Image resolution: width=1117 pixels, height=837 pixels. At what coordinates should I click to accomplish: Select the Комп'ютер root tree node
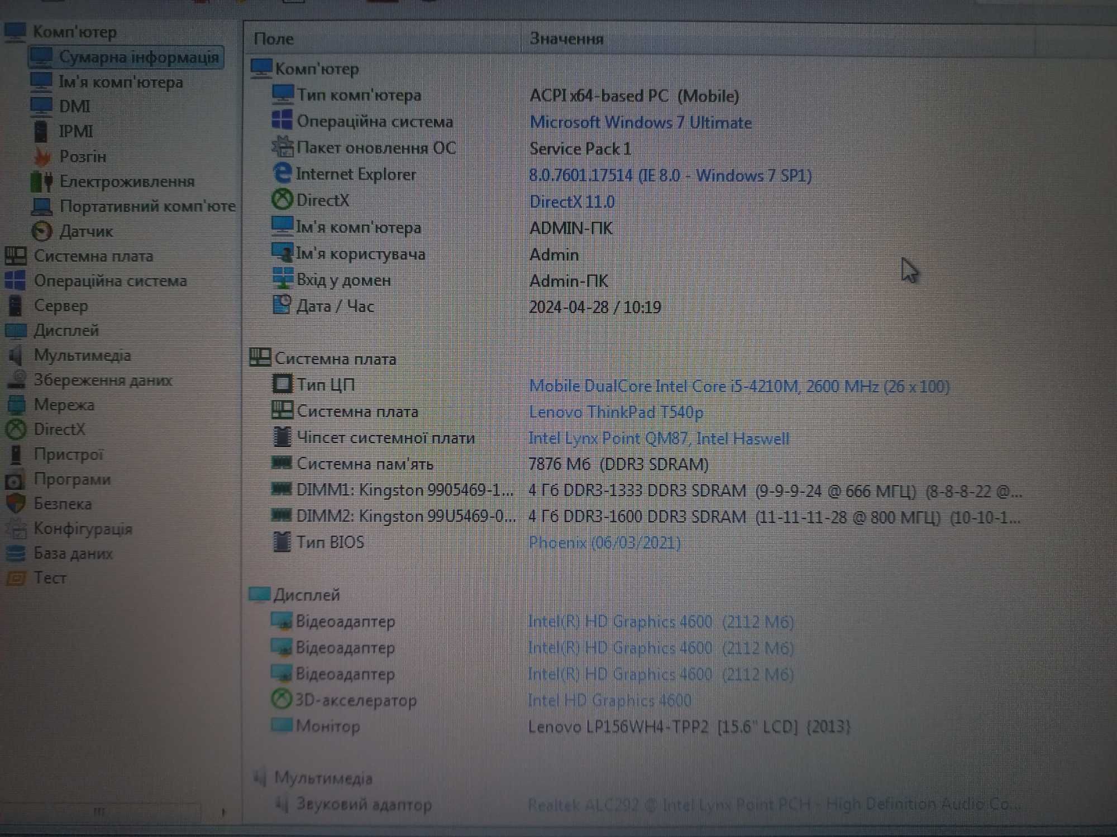click(x=75, y=32)
